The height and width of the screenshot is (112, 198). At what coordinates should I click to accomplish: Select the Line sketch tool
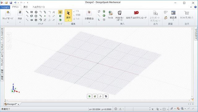click(27, 12)
